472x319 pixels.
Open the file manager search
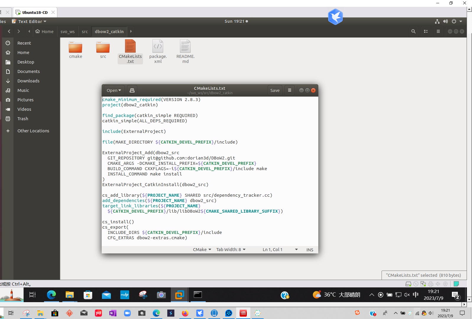click(413, 31)
